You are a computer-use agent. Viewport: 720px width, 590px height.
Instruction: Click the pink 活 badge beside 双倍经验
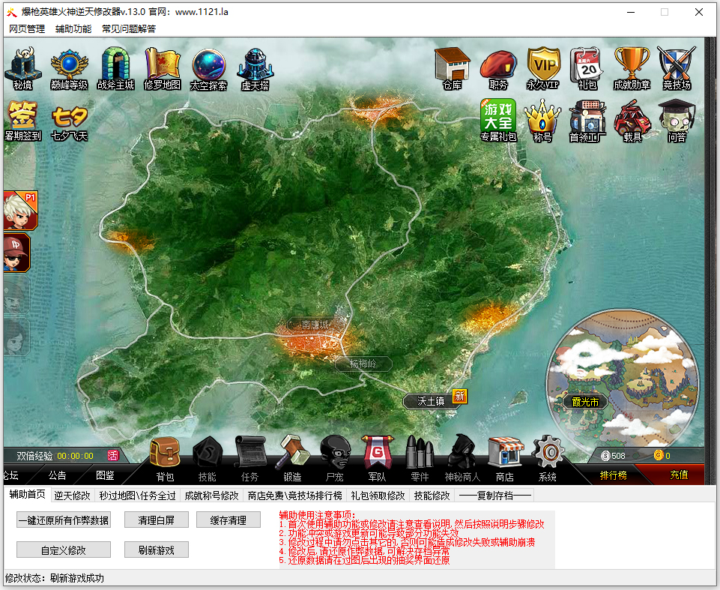[113, 455]
